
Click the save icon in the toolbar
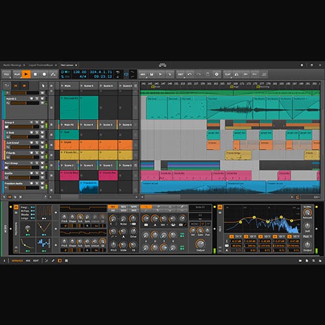click(x=151, y=74)
